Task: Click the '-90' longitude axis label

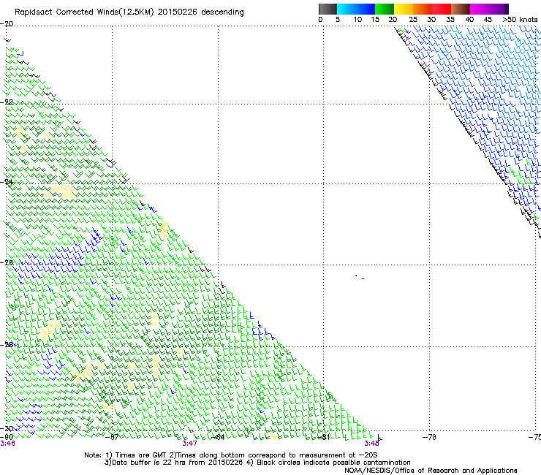Action: pos(7,437)
